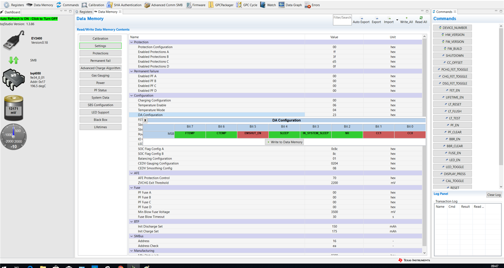
Task: Collapse the SMBus group
Action: click(x=132, y=236)
